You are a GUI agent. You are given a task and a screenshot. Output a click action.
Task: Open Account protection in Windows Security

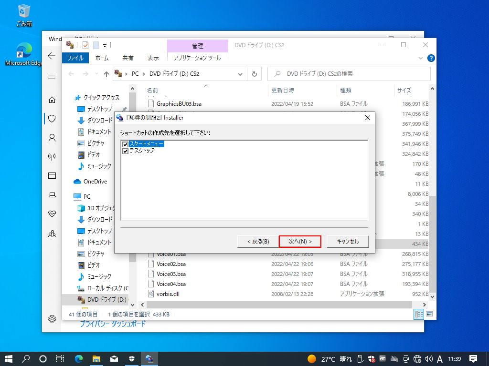click(x=52, y=138)
